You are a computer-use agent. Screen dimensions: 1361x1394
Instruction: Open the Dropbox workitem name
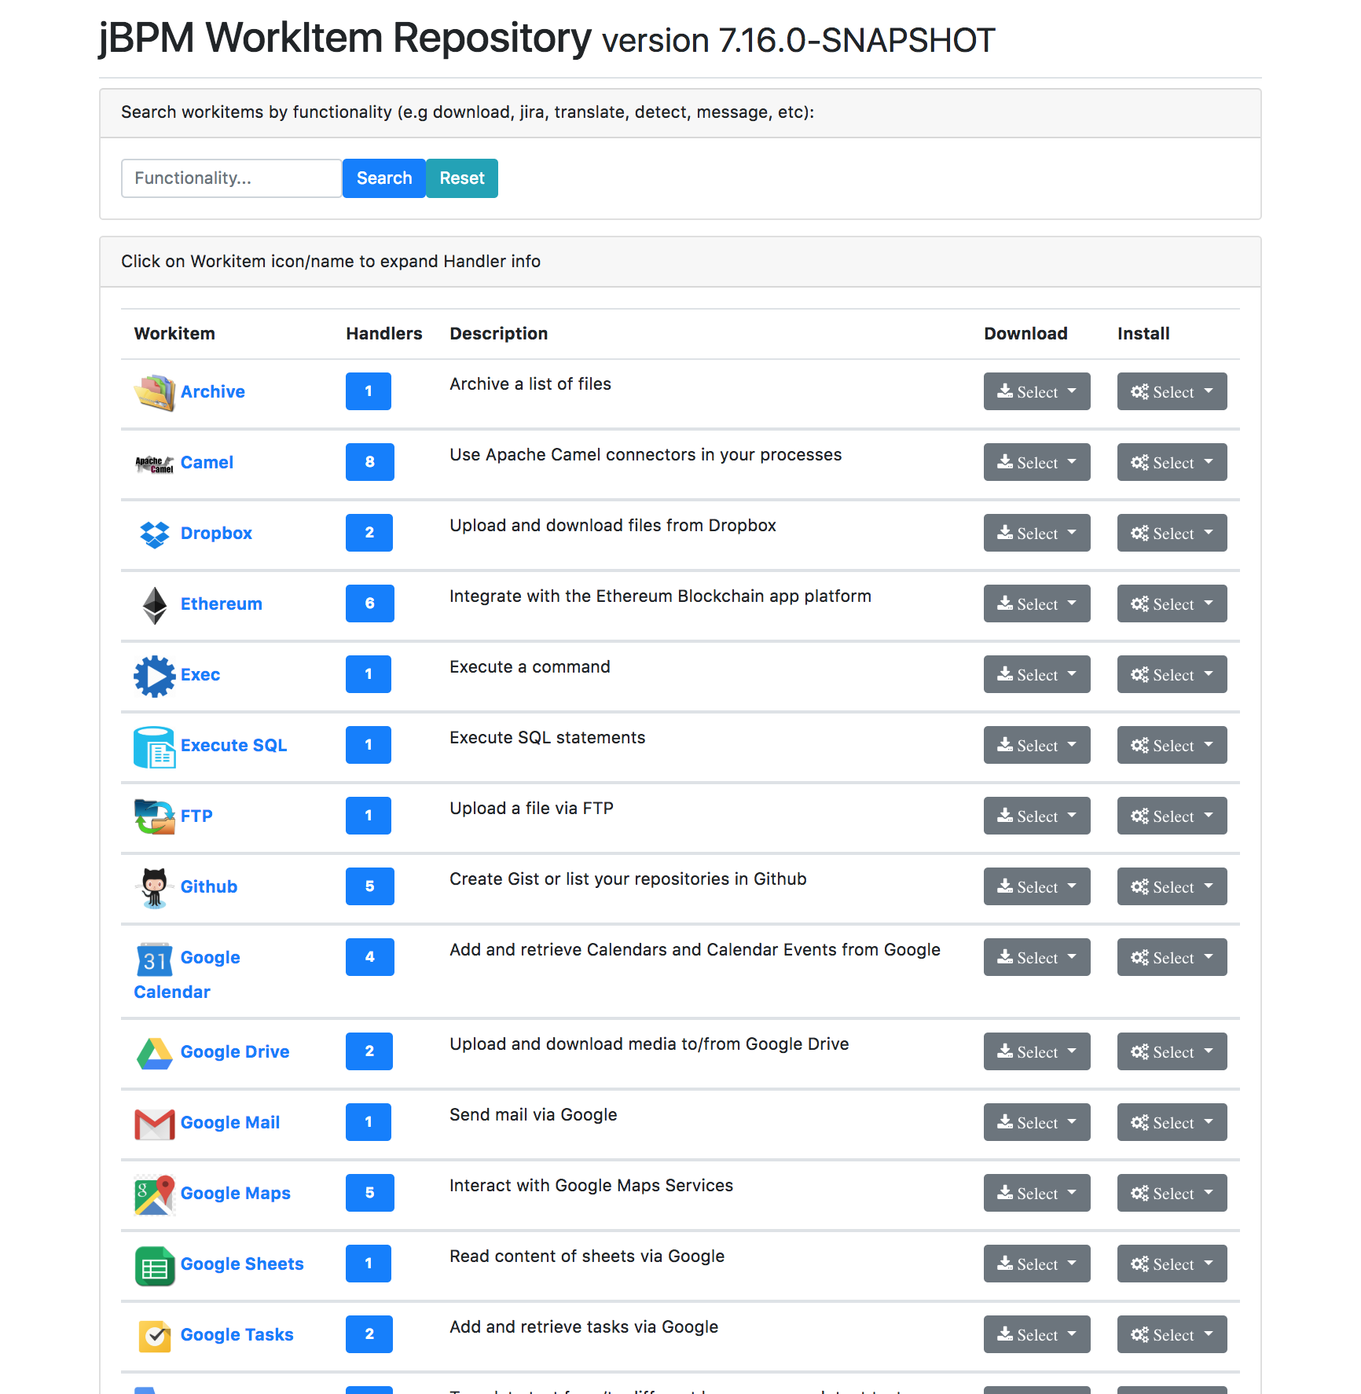[x=216, y=533]
